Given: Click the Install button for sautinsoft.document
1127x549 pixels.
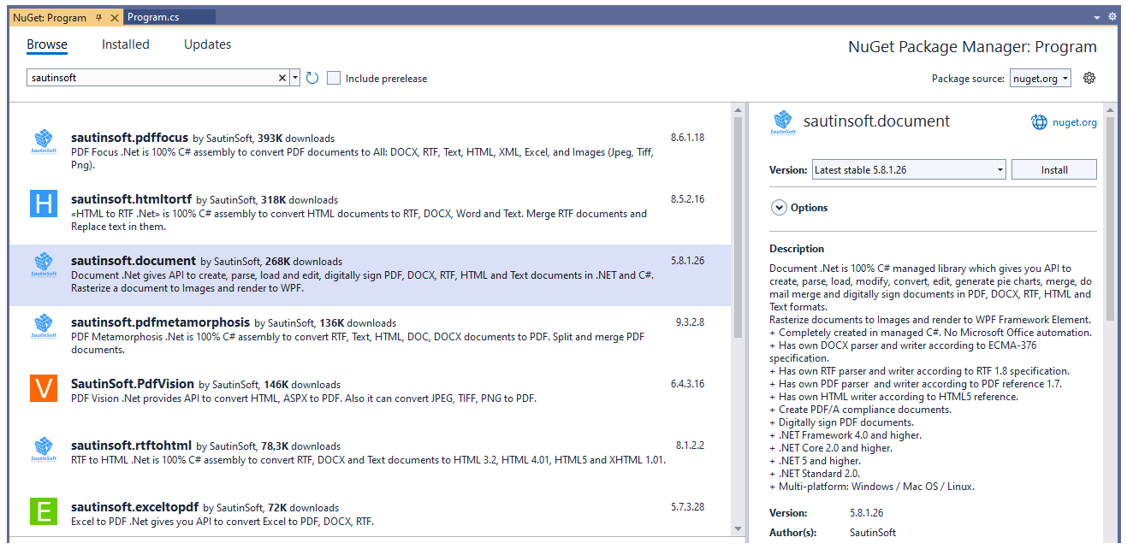Looking at the screenshot, I should click(1053, 168).
